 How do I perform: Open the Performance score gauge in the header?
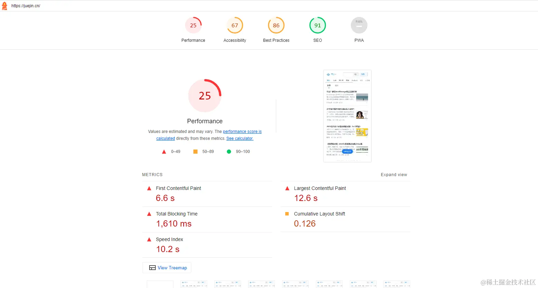pos(193,25)
